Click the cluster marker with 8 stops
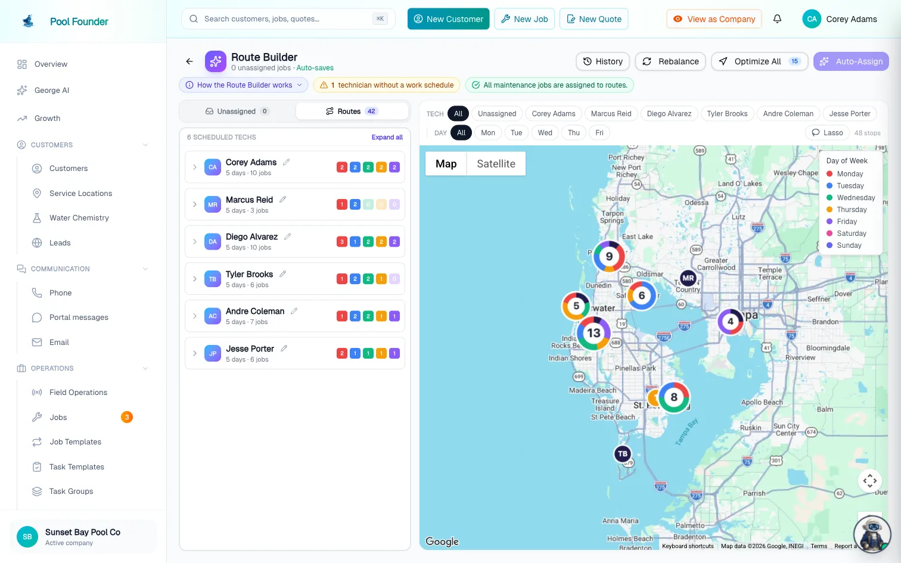The width and height of the screenshot is (901, 563). click(674, 397)
